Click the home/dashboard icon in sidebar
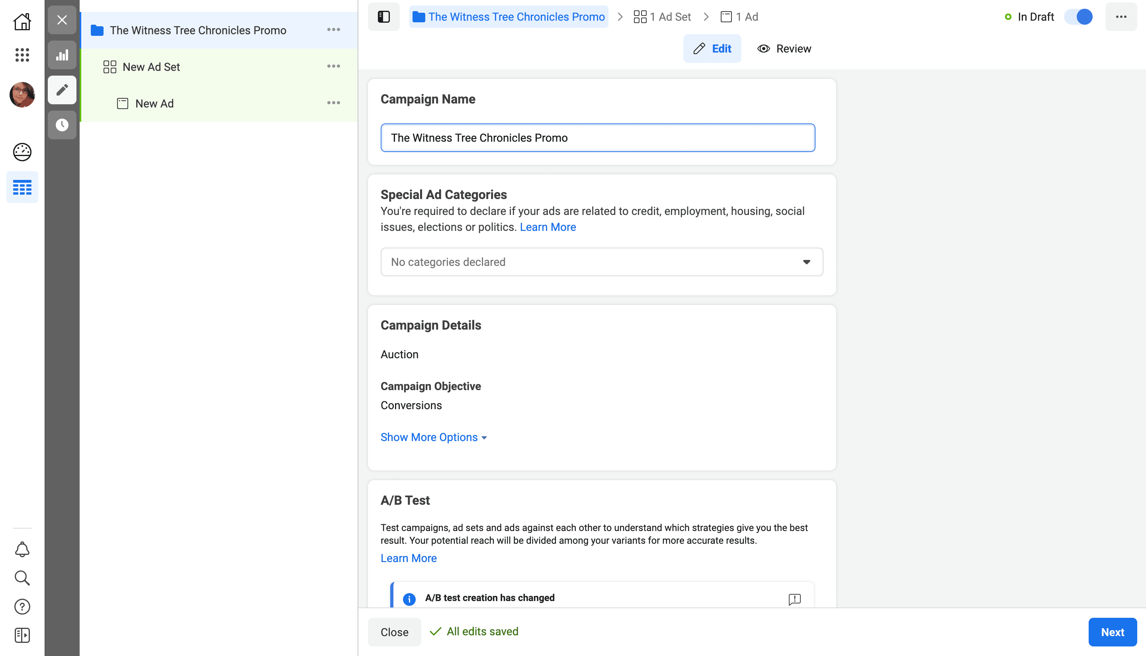The image size is (1146, 656). [22, 21]
